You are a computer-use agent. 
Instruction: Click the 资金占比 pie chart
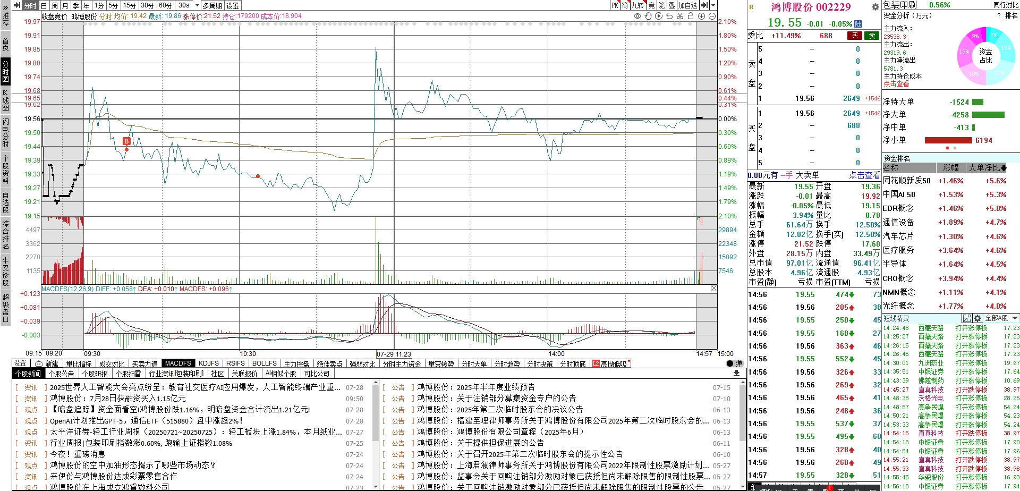pos(985,56)
